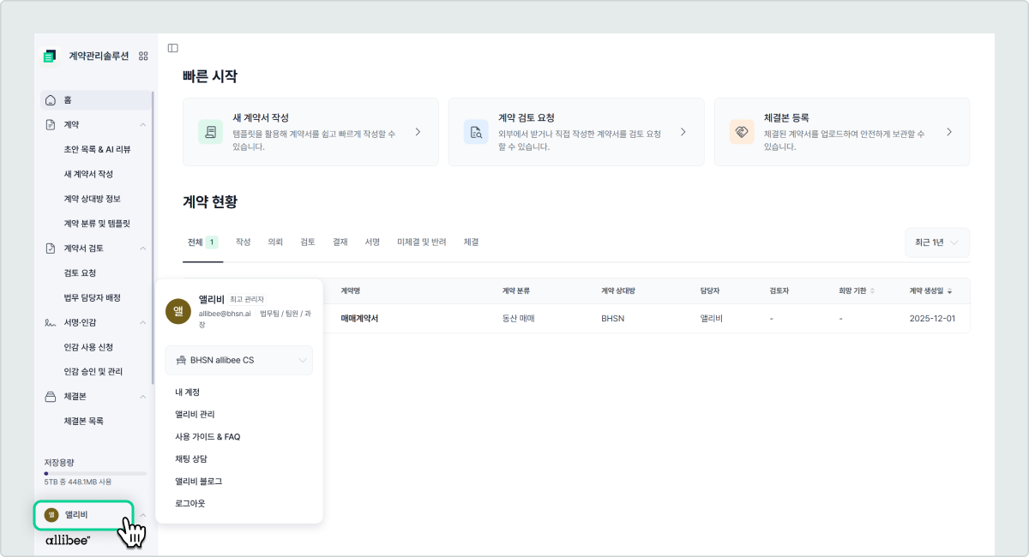Switch to the 검토 status tab

(x=307, y=243)
